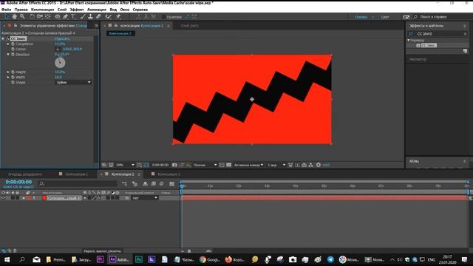Viewport: 473px width, 266px height.
Task: Click inside the effects search field CC JAWS
Action: (x=438, y=34)
